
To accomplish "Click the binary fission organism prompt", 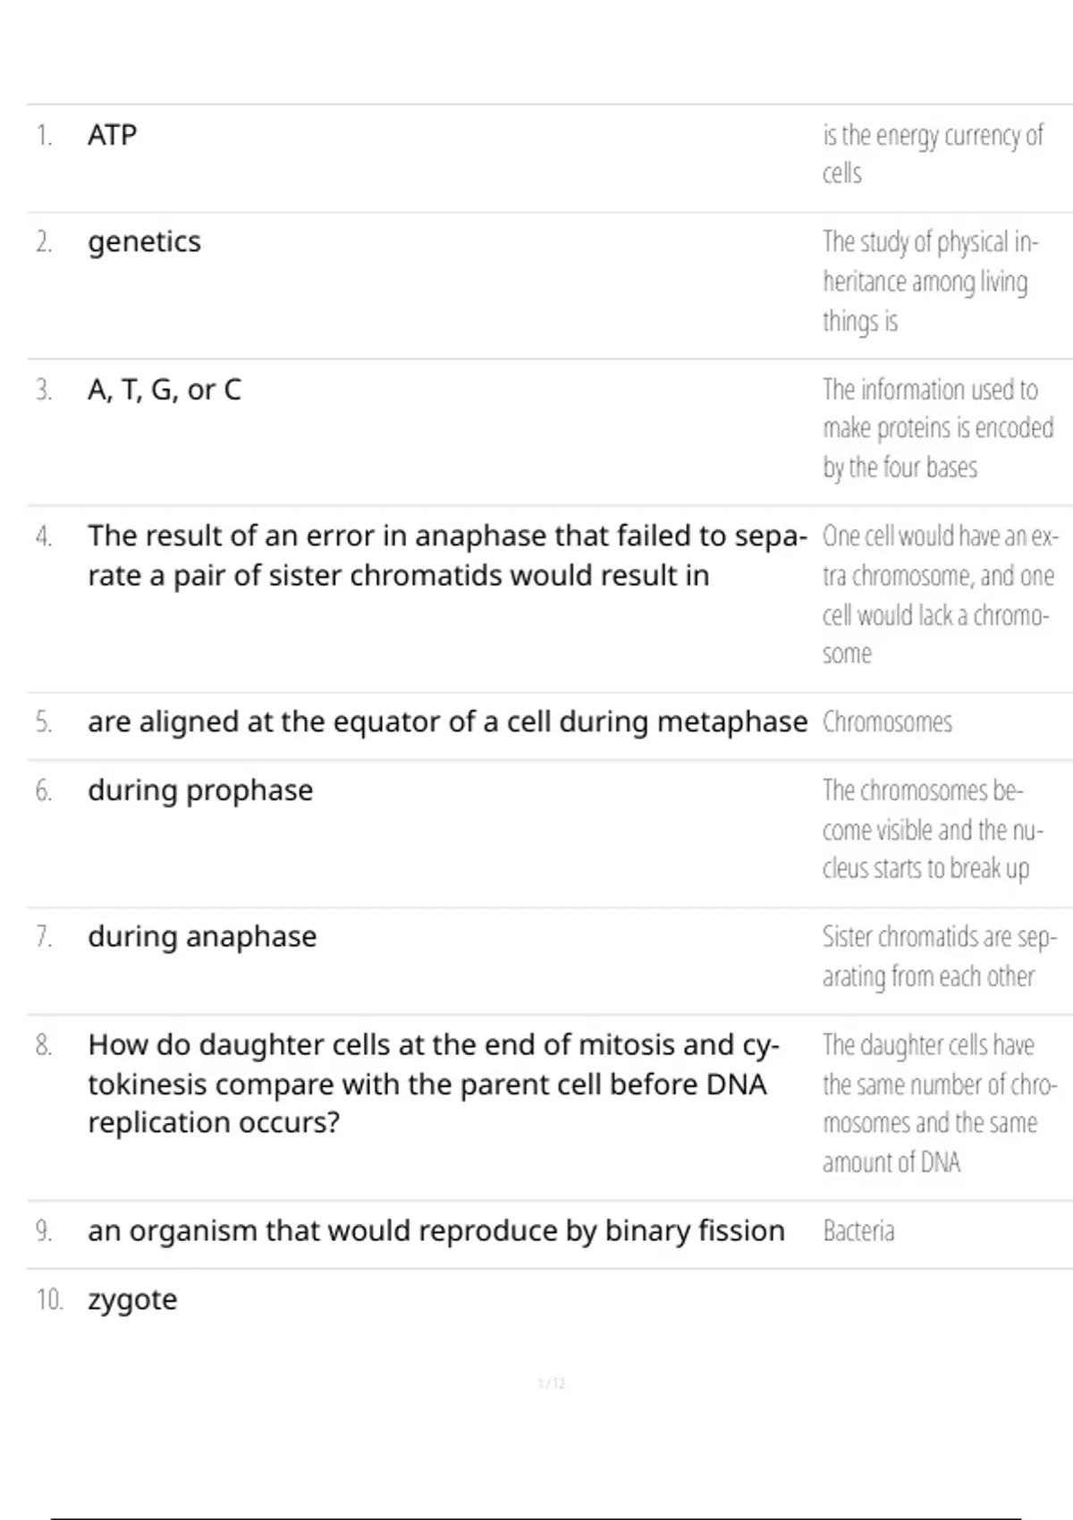I will pyautogui.click(x=435, y=1231).
